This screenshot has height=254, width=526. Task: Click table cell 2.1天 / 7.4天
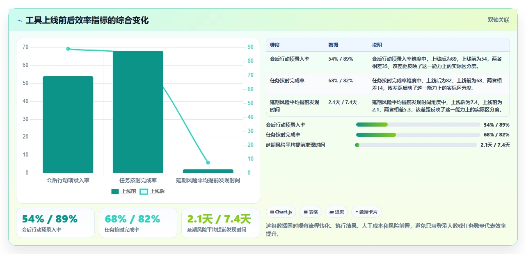pyautogui.click(x=343, y=102)
